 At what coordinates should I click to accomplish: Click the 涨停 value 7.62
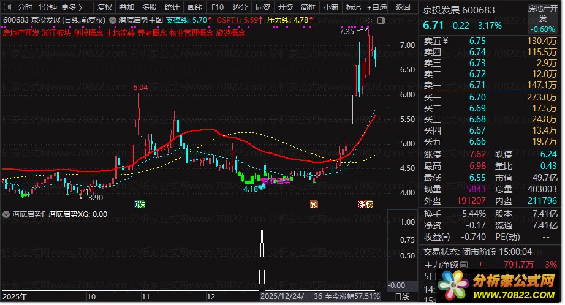coord(477,154)
